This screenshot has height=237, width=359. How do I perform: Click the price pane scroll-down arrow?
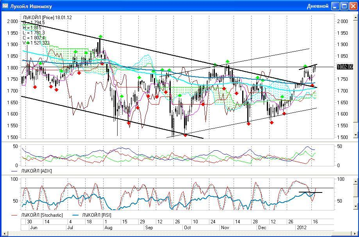pyautogui.click(x=355, y=135)
